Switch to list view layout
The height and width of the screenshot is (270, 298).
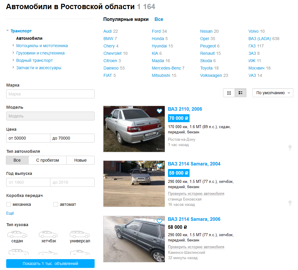241,93
